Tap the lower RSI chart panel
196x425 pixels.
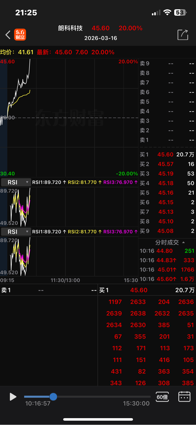[x=69, y=256]
